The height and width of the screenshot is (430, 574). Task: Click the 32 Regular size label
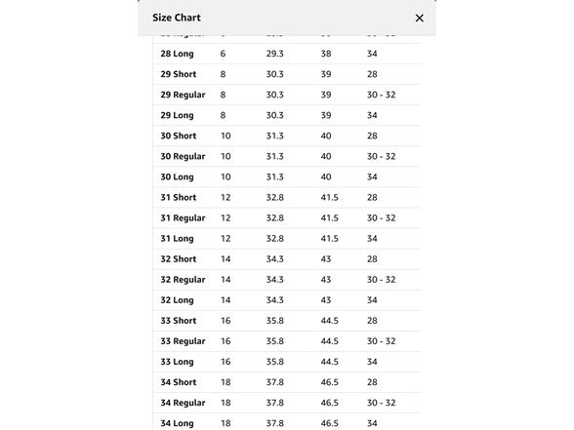[x=183, y=280]
